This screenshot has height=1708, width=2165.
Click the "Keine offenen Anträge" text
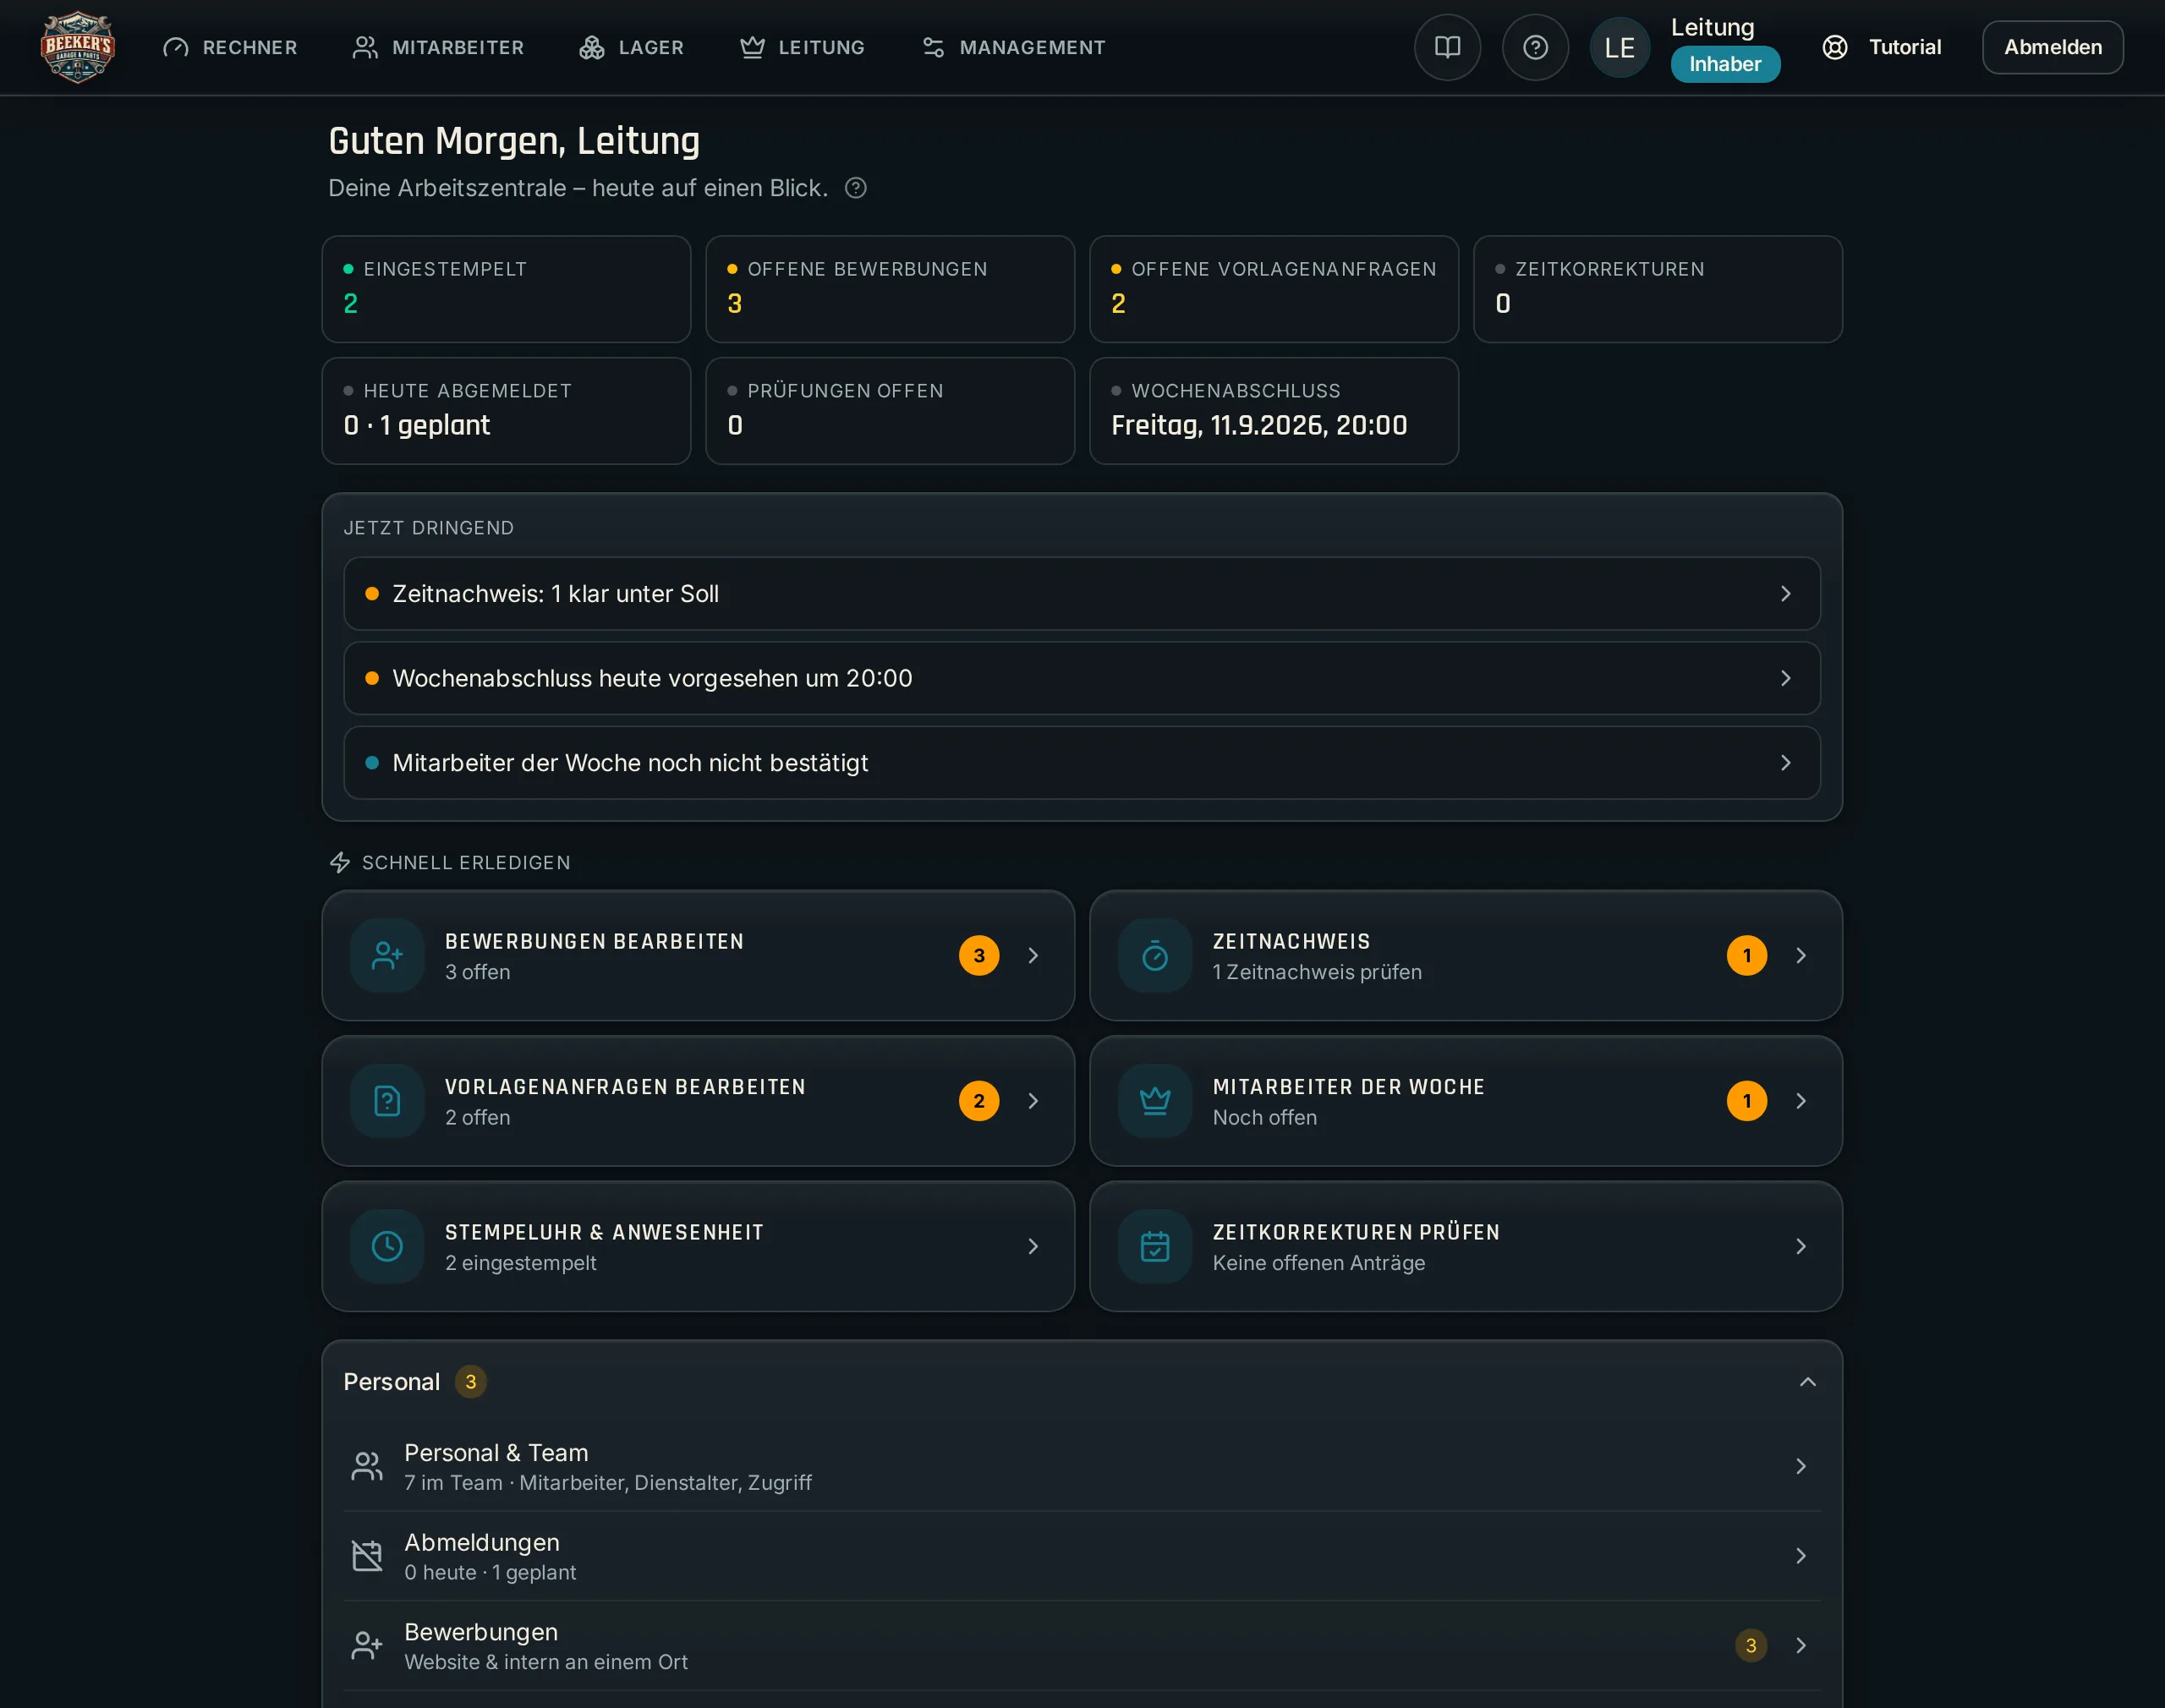[x=1318, y=1263]
